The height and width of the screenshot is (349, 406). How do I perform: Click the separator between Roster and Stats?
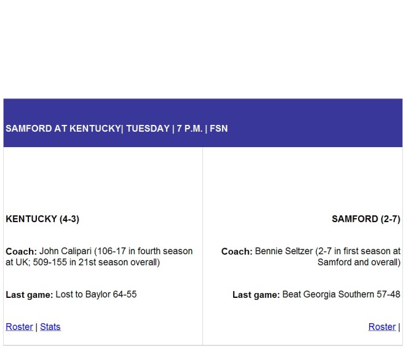click(36, 327)
